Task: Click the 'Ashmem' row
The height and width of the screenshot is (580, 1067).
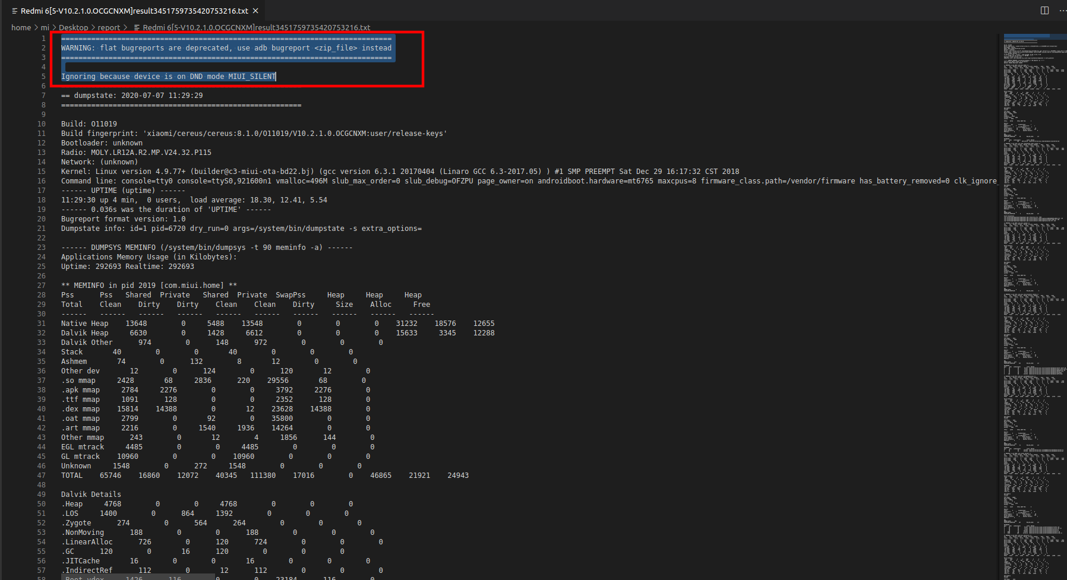Action: tap(209, 362)
